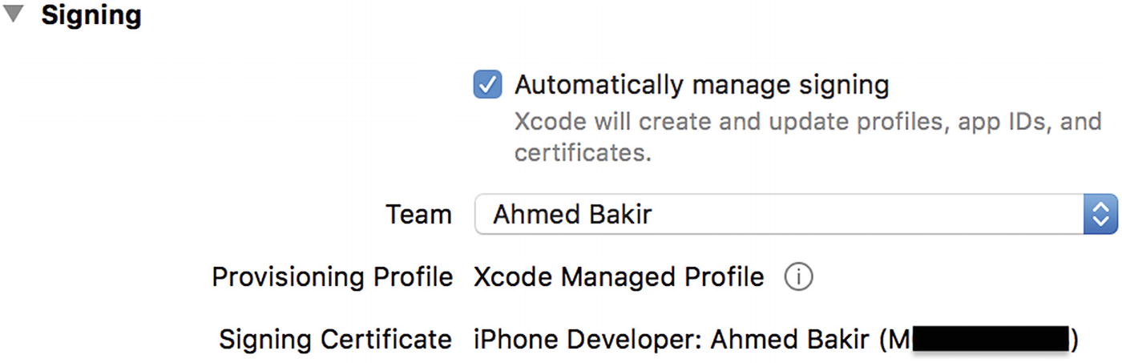The height and width of the screenshot is (363, 1122).
Task: Collapse the Signing section disclosure triangle
Action: pyautogui.click(x=14, y=15)
